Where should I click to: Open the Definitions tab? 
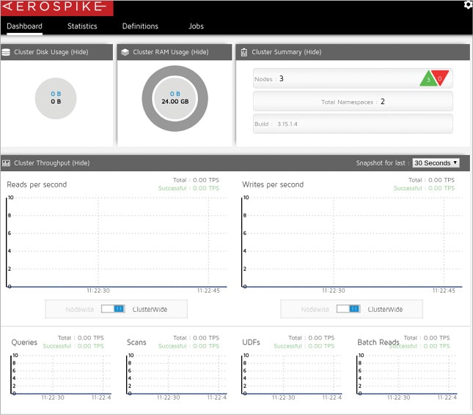tap(140, 26)
